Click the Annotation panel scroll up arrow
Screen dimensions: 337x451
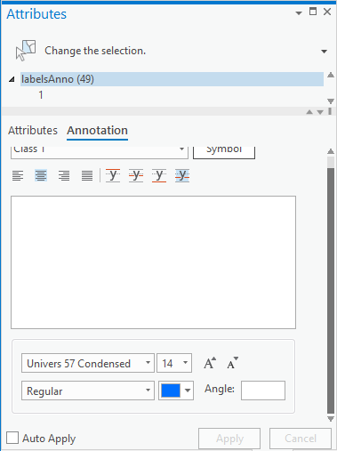point(331,151)
